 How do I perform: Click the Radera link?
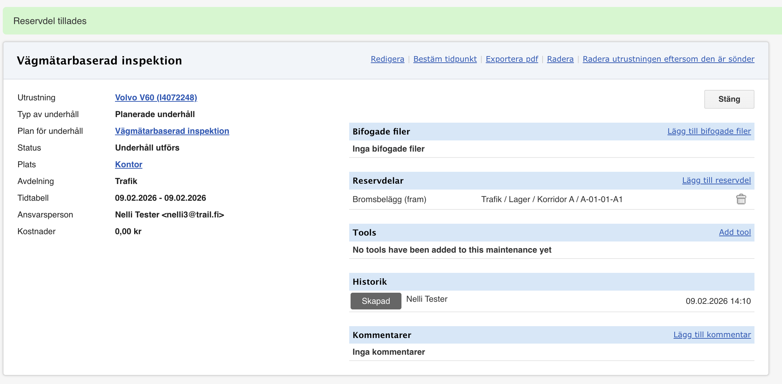(560, 59)
